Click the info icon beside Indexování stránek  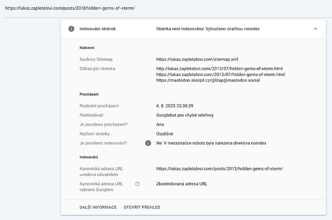coord(71,29)
